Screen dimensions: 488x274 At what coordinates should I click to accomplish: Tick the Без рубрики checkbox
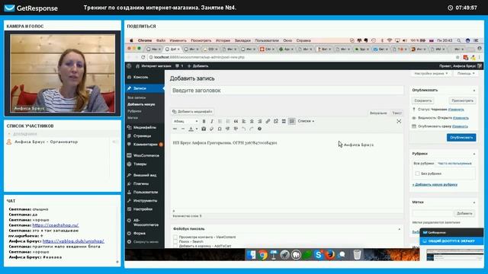click(417, 174)
